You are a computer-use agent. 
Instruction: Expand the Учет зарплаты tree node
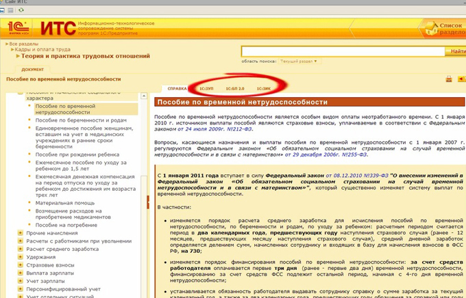[20, 281]
